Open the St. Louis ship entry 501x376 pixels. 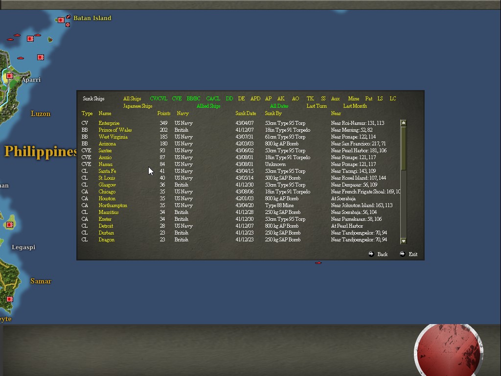(x=107, y=178)
